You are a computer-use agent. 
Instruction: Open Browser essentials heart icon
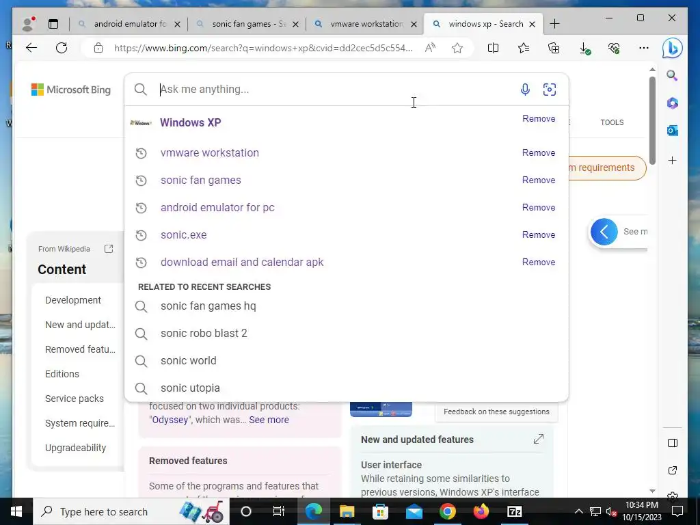614,49
